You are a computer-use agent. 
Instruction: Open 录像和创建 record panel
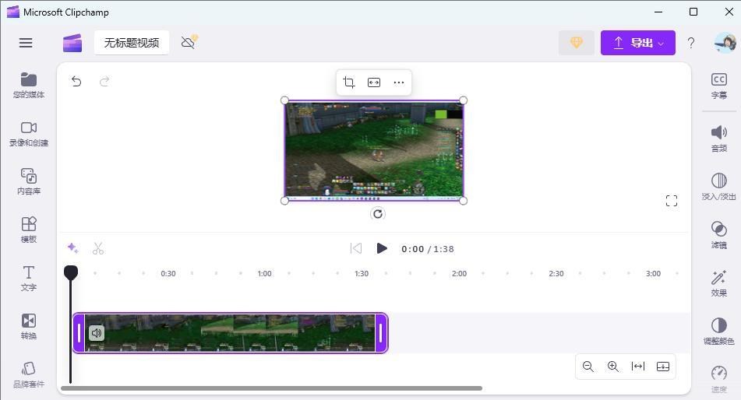(x=28, y=134)
